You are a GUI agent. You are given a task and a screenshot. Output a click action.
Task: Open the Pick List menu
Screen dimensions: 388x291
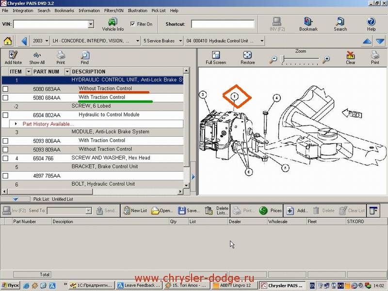pyautogui.click(x=159, y=11)
